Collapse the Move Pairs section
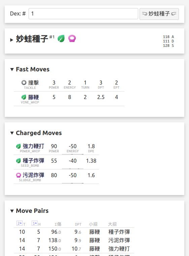 (12, 211)
